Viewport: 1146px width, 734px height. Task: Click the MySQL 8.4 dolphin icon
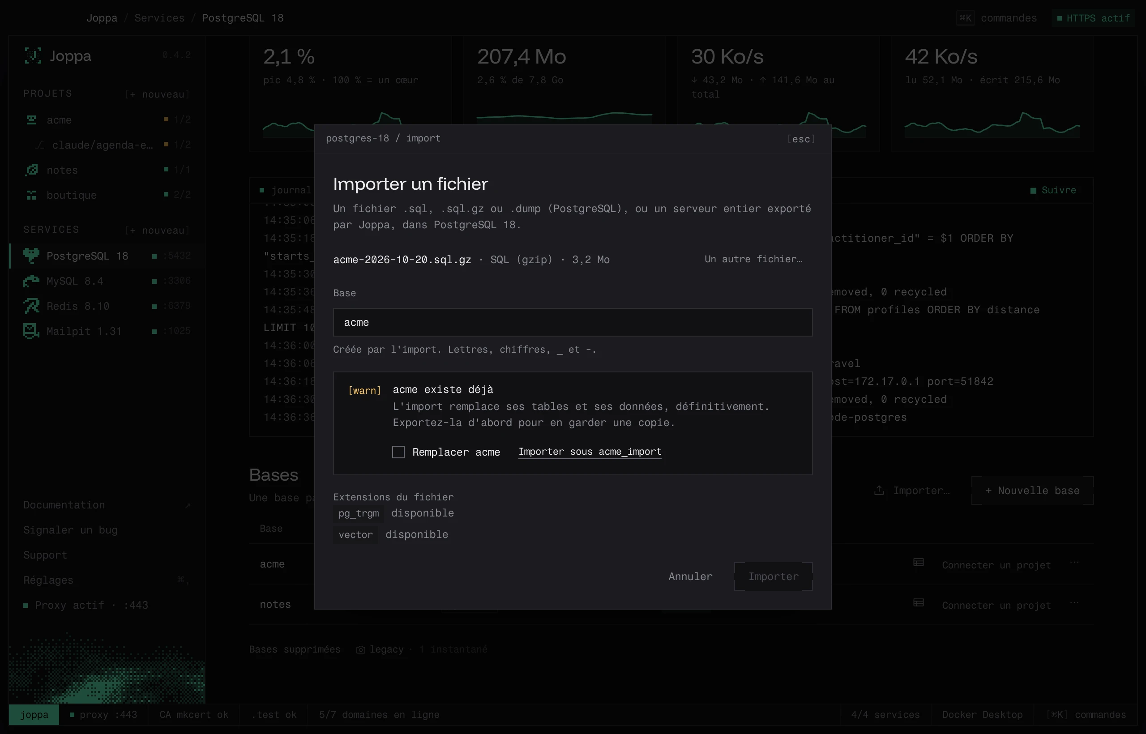[31, 281]
